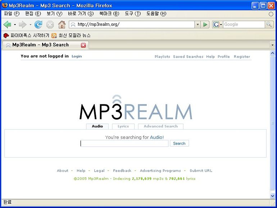
Task: Open the RSS bookmark 최신 모질라 뉴스
Action: [x=71, y=36]
